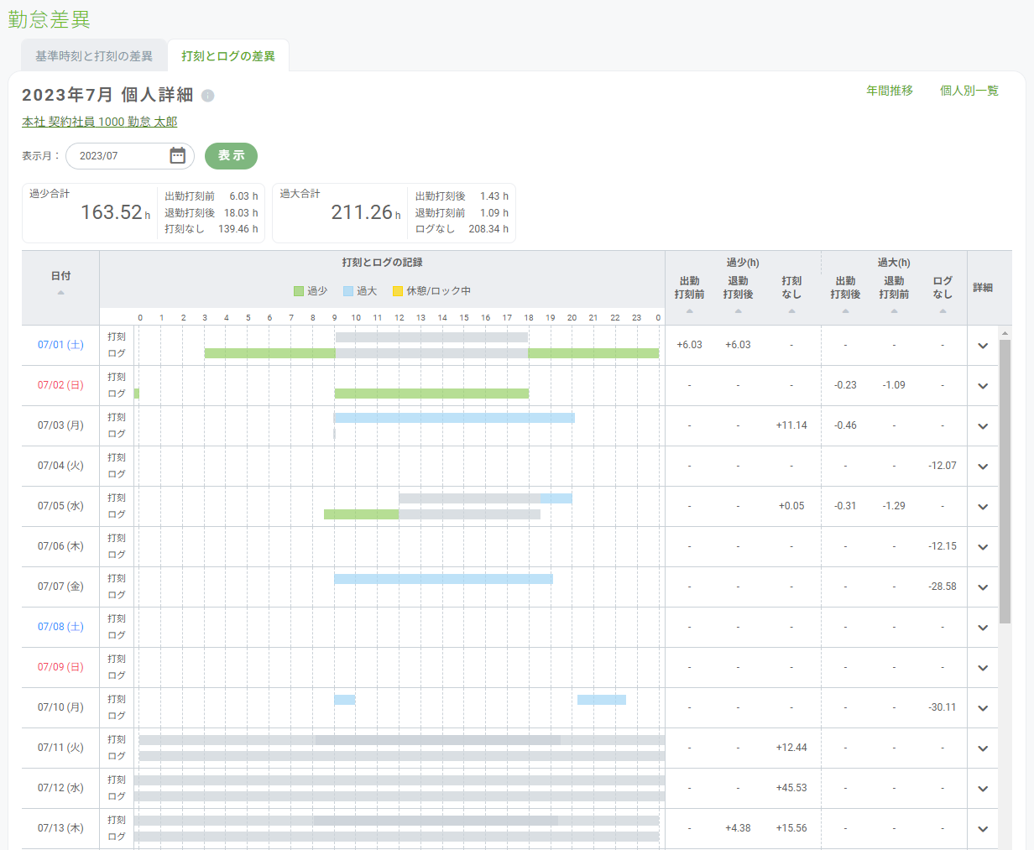Sort by ログなし column arrow
Screen dimensions: 1034x850
pos(943,311)
